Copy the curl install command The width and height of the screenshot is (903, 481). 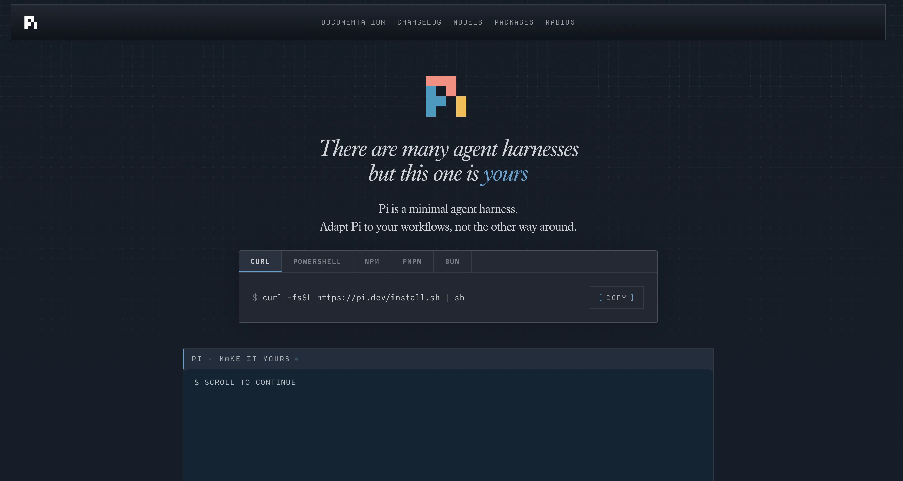[617, 298]
